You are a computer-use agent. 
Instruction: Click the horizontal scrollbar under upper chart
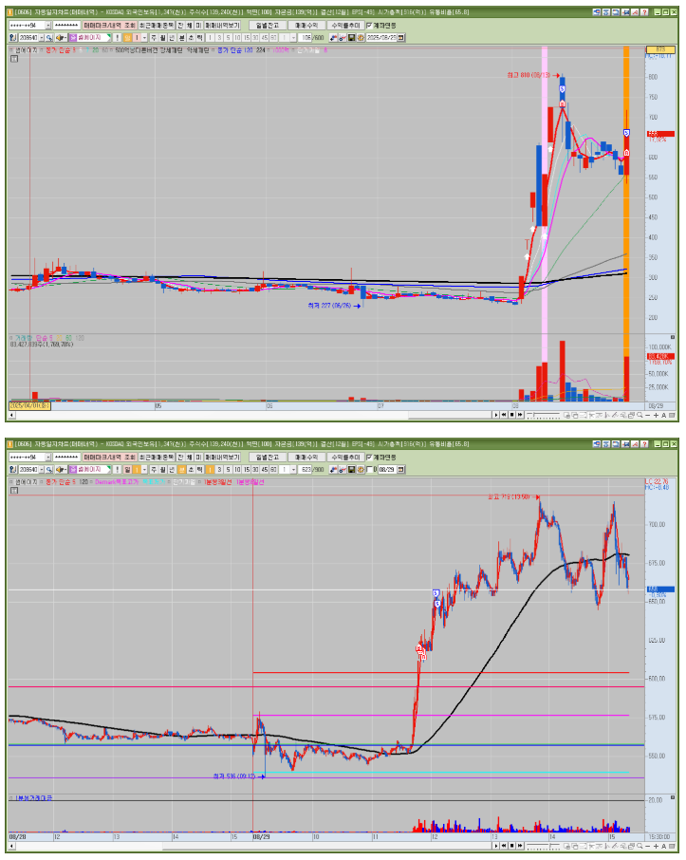pyautogui.click(x=252, y=415)
